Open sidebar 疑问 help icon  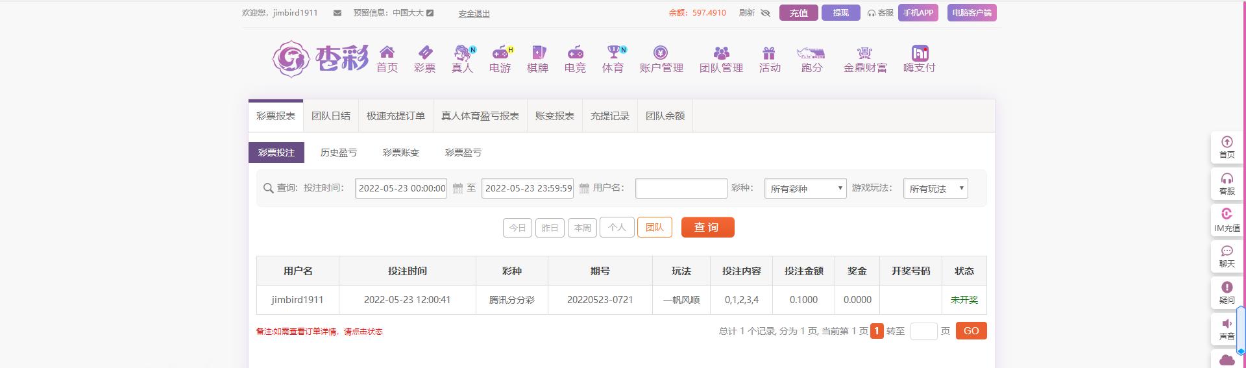click(1227, 287)
